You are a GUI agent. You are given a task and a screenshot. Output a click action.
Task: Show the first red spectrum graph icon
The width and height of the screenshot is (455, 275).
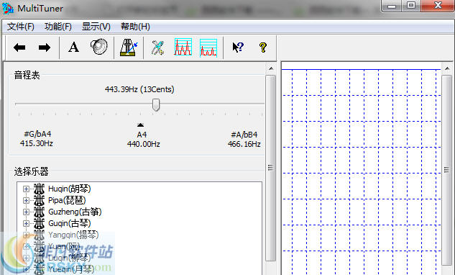[183, 47]
